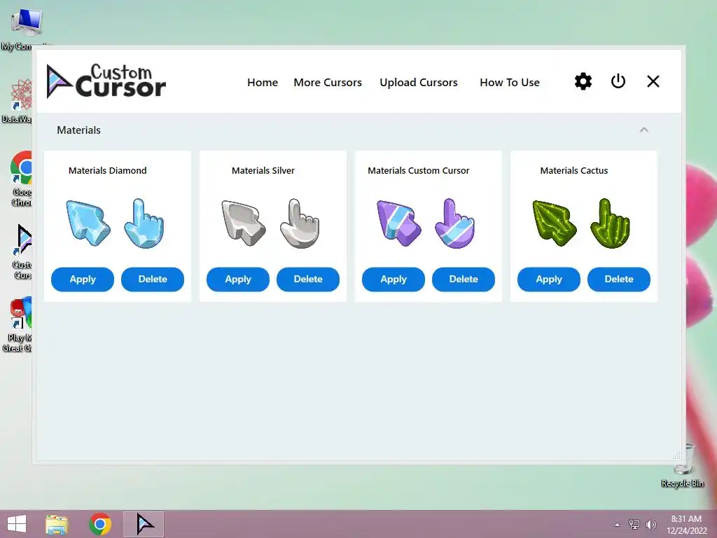
Task: Click the purple hand pointer image
Action: (x=455, y=223)
